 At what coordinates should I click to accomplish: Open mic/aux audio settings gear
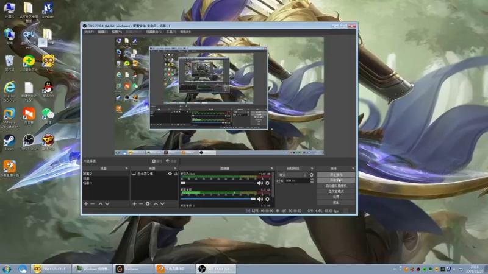(x=267, y=183)
